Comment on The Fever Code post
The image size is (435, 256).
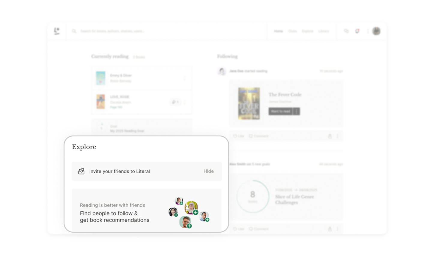pos(258,136)
